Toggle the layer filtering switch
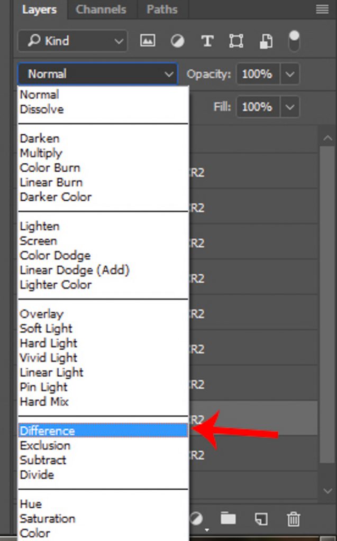The image size is (337, 541). tap(294, 41)
